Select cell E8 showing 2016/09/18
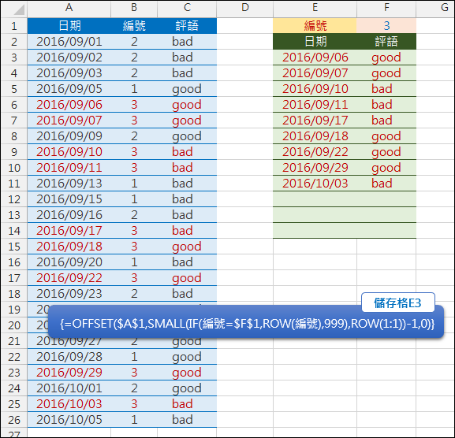The width and height of the screenshot is (455, 438). tap(315, 136)
